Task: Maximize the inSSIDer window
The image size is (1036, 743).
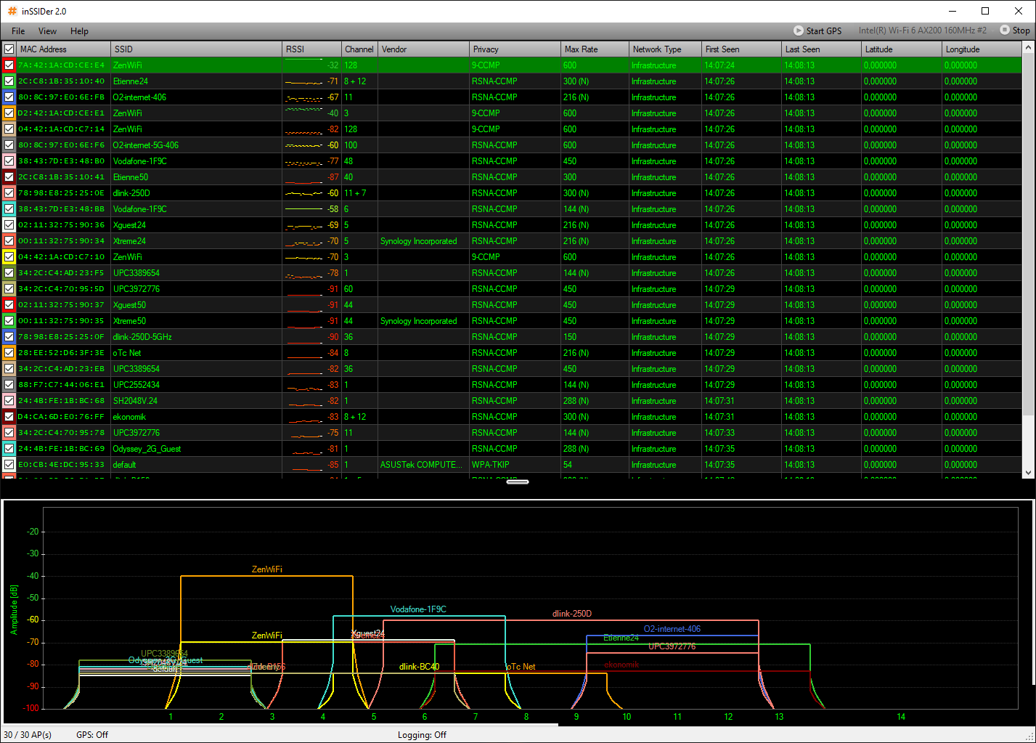Action: pos(985,11)
